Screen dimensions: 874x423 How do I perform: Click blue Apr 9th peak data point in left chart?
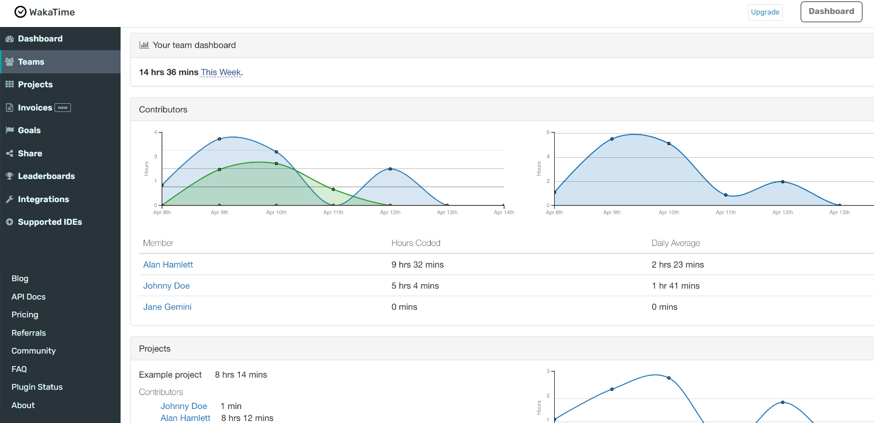(219, 139)
